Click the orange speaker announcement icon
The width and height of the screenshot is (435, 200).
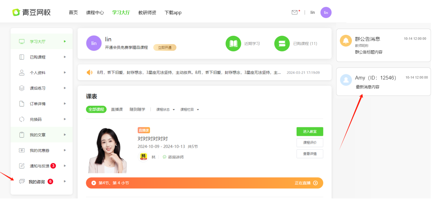(90, 72)
